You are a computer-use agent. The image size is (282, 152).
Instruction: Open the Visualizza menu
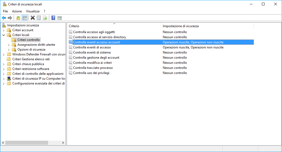[33, 11]
